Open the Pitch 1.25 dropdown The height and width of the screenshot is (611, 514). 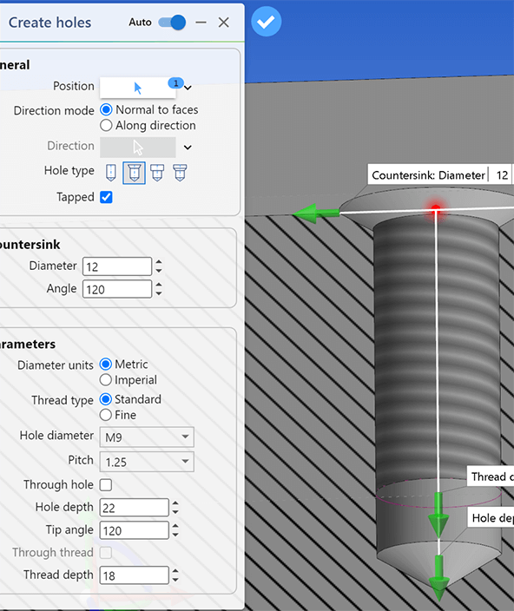[x=147, y=462]
